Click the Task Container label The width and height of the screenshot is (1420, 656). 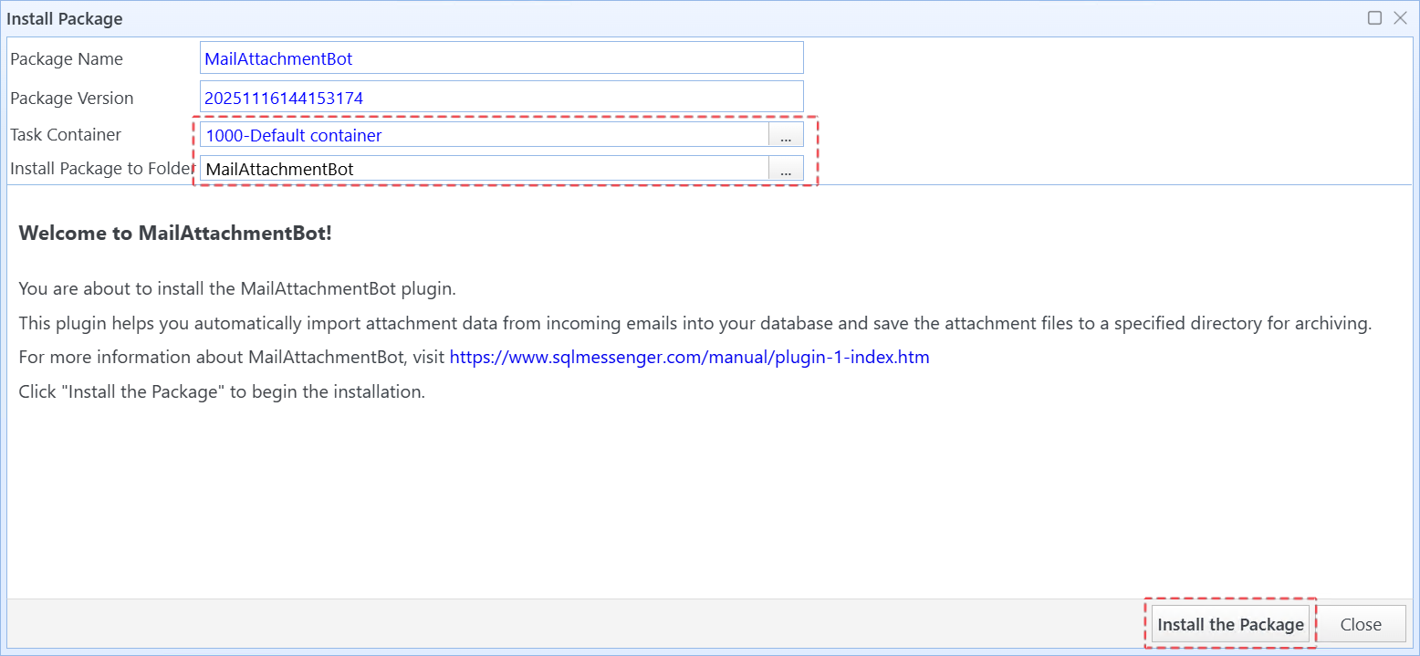[x=66, y=135]
